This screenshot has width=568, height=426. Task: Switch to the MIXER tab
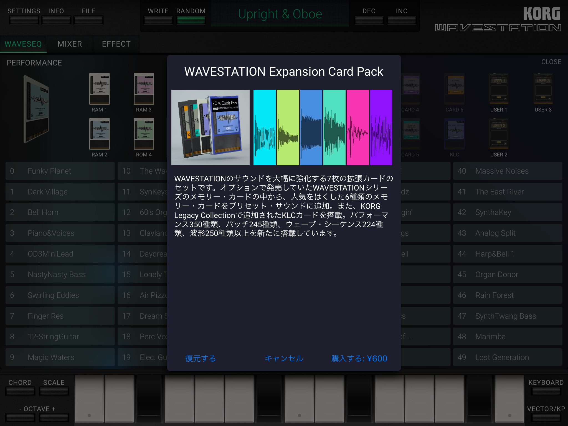click(x=70, y=44)
